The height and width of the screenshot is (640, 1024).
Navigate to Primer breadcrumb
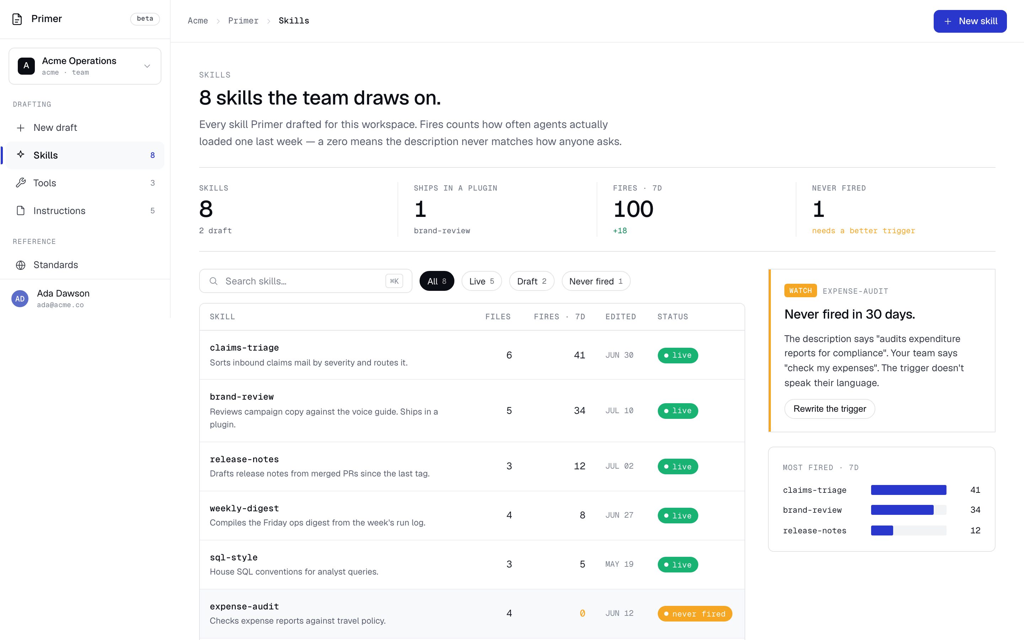click(243, 21)
